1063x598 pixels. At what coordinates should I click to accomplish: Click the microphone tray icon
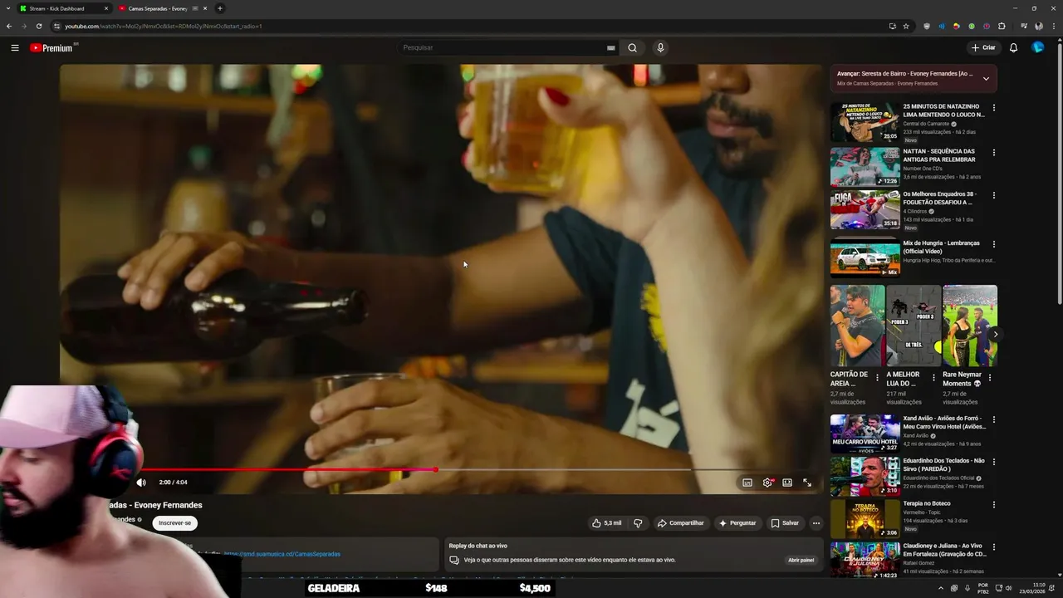967,588
